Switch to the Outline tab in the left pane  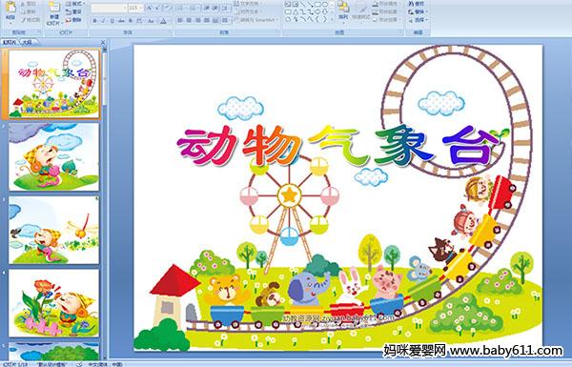coord(27,42)
